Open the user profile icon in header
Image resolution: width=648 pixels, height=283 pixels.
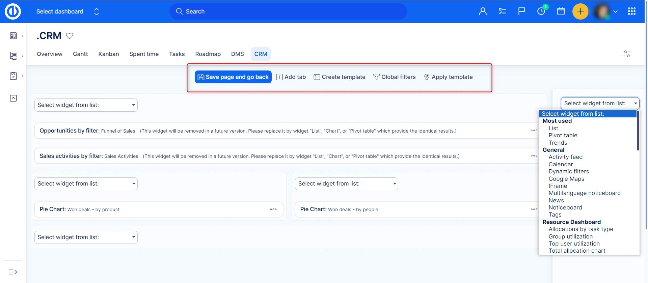(x=483, y=11)
